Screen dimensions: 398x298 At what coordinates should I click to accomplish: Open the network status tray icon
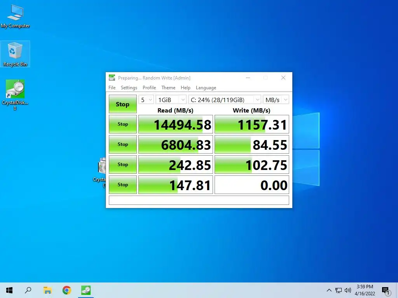coord(339,290)
